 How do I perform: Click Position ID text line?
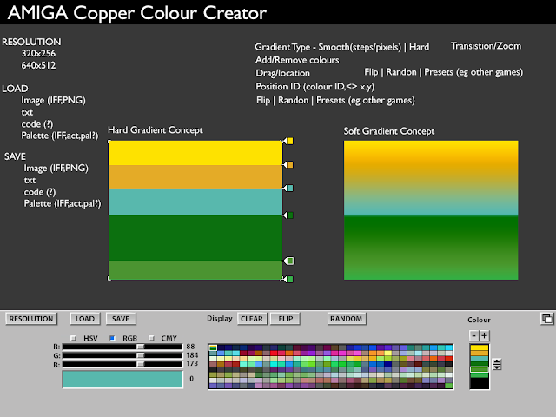point(315,87)
